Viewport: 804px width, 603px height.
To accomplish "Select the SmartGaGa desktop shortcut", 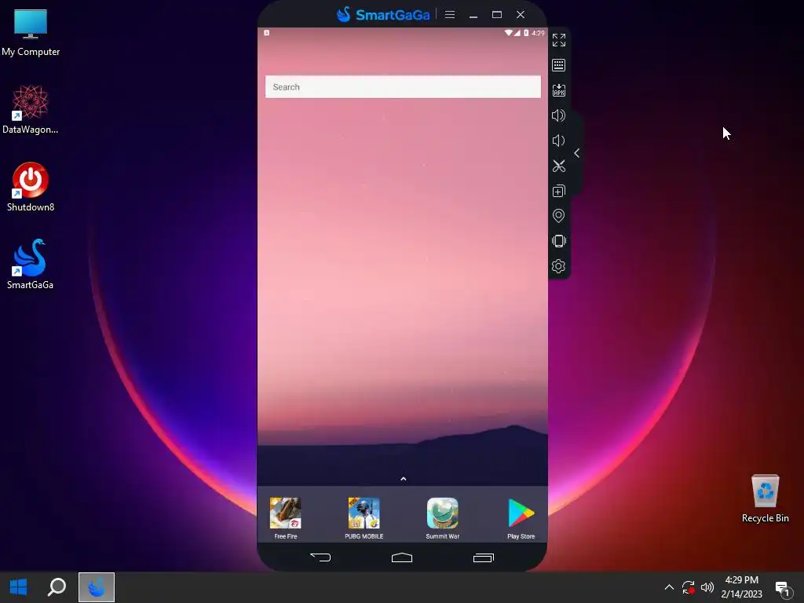I will click(x=31, y=264).
